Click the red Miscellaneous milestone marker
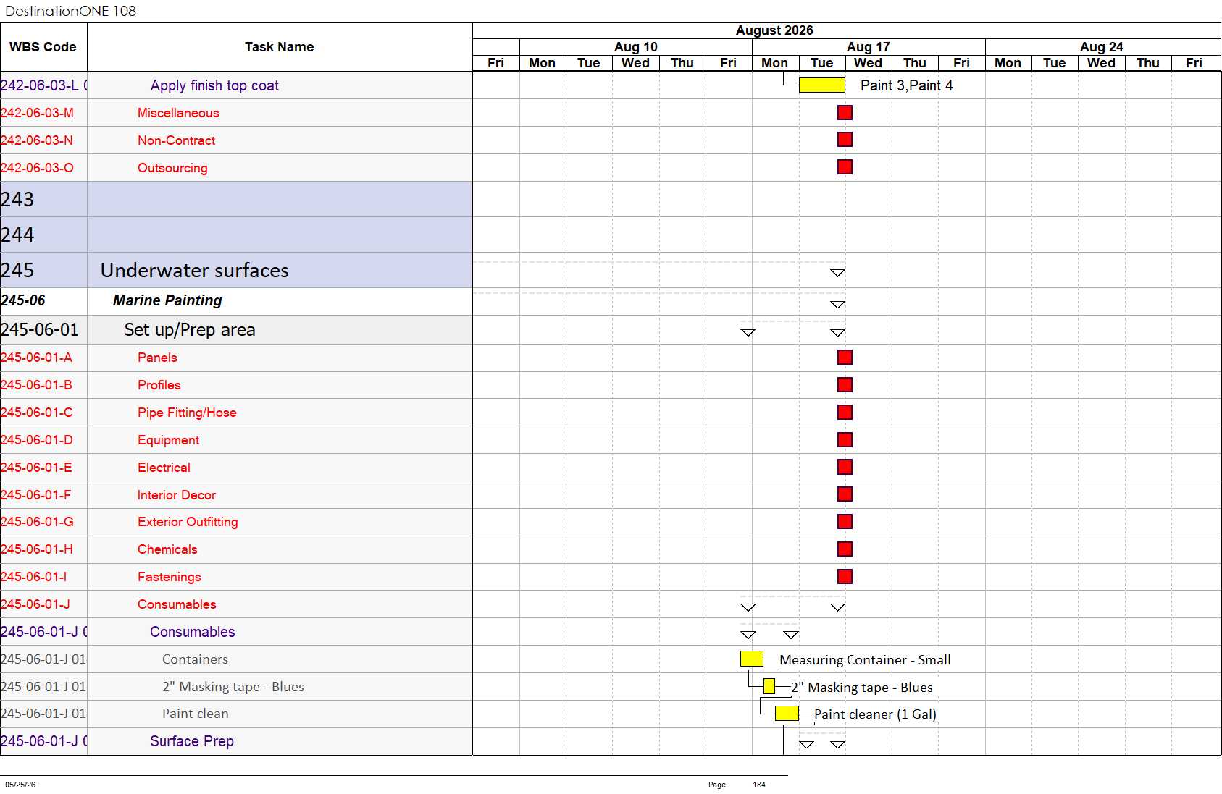 (x=845, y=112)
